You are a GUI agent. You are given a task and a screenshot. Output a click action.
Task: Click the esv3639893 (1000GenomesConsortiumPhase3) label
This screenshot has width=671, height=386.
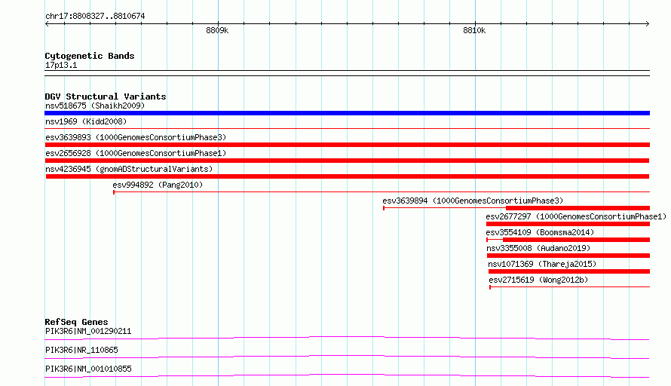136,137
